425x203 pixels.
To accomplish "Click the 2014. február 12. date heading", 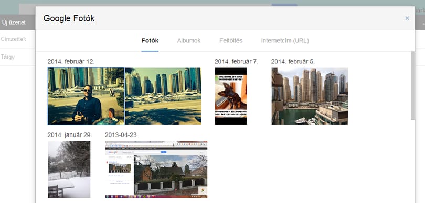I will click(71, 62).
